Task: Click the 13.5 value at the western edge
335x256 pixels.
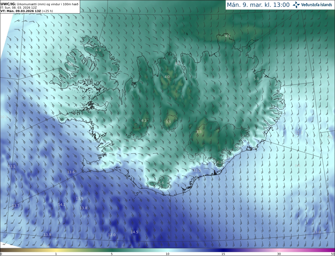Action: click(12, 166)
